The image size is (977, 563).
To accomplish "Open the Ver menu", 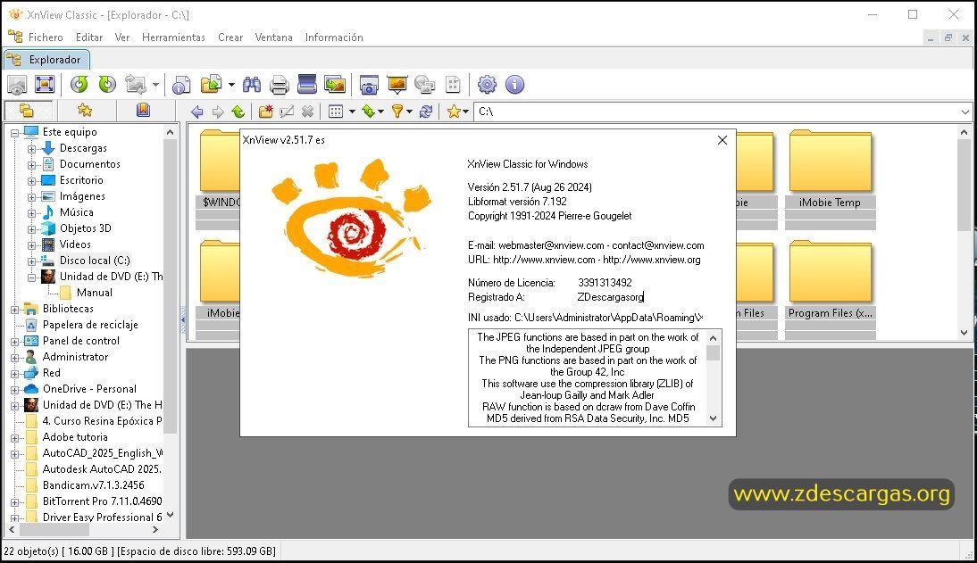I will (x=122, y=37).
